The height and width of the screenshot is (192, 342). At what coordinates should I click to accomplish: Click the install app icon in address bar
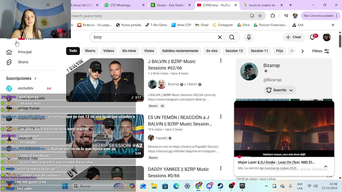(252, 16)
